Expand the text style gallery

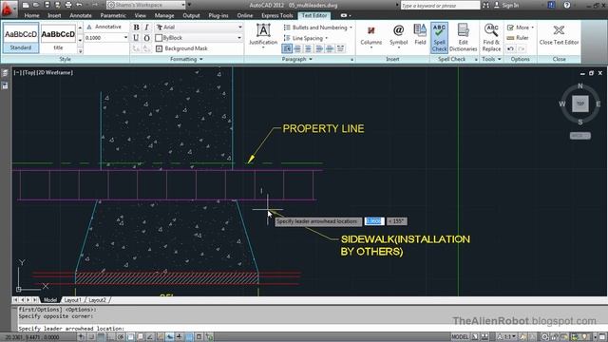point(80,51)
